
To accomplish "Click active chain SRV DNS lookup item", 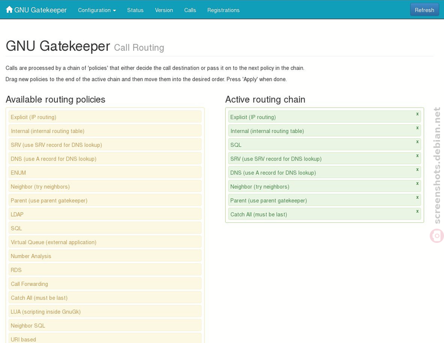I will click(325, 158).
